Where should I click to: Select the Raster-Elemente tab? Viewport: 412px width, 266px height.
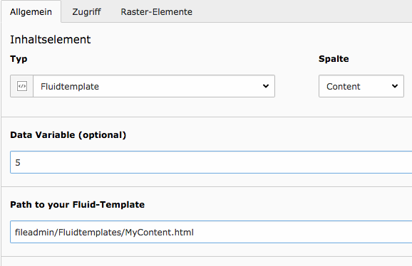[x=156, y=12]
